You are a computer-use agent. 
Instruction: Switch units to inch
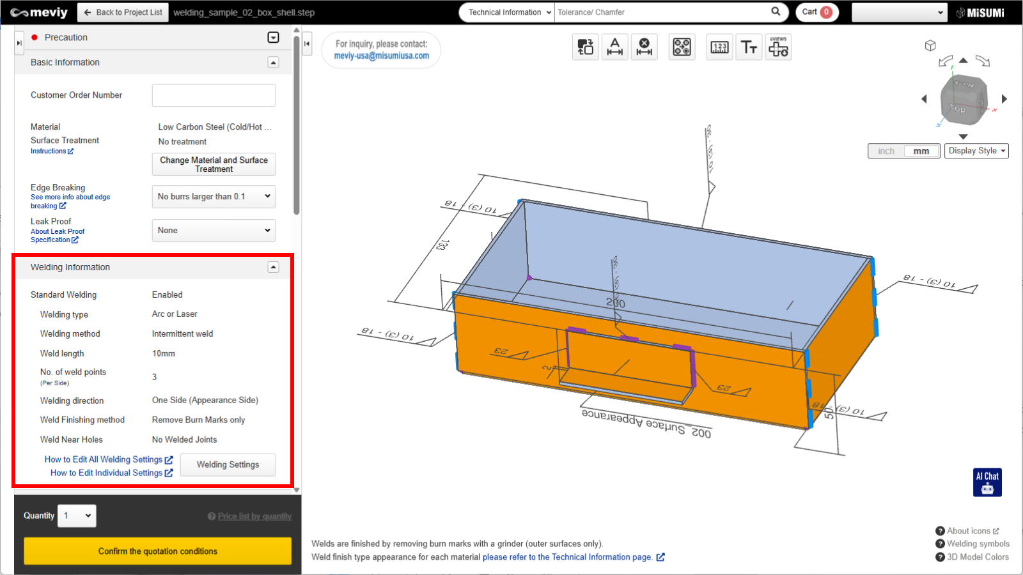coord(886,151)
